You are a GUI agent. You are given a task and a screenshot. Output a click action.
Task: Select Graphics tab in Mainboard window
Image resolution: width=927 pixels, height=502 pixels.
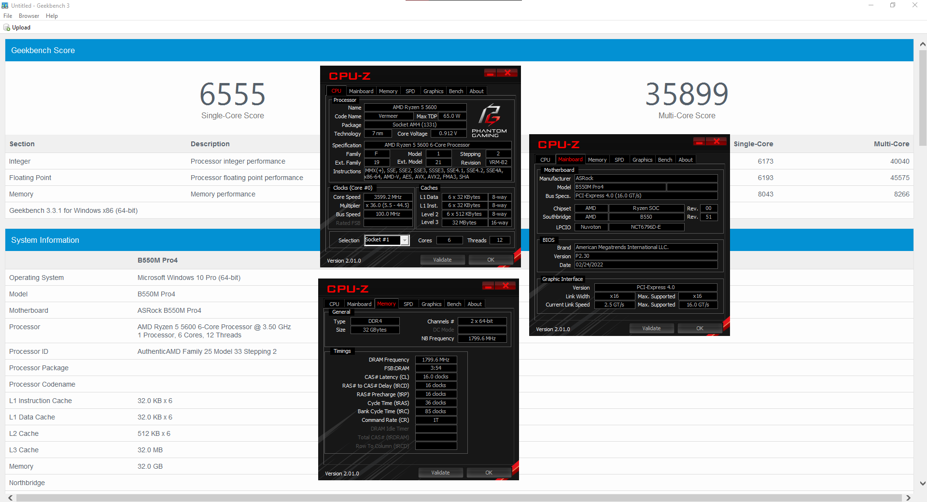642,160
